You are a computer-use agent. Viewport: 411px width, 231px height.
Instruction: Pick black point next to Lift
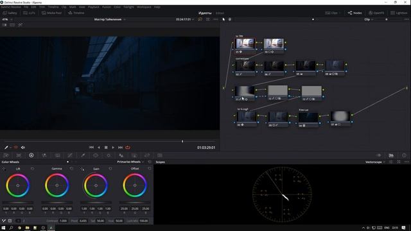(4, 169)
